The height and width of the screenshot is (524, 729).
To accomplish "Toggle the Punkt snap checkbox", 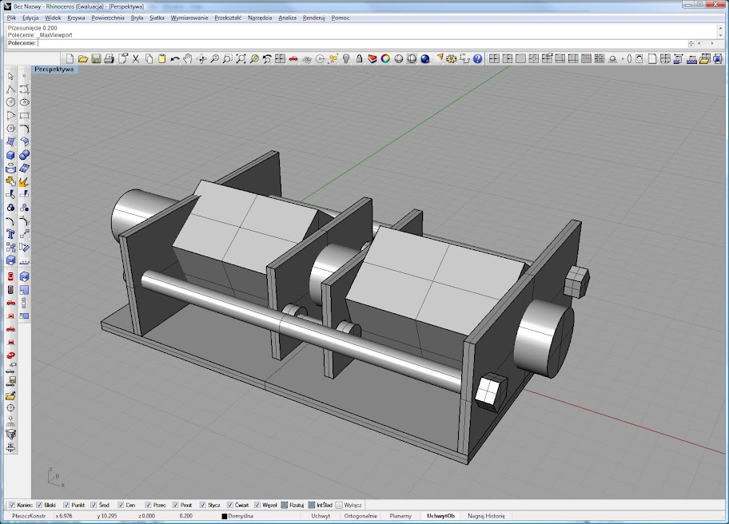I will pos(66,505).
